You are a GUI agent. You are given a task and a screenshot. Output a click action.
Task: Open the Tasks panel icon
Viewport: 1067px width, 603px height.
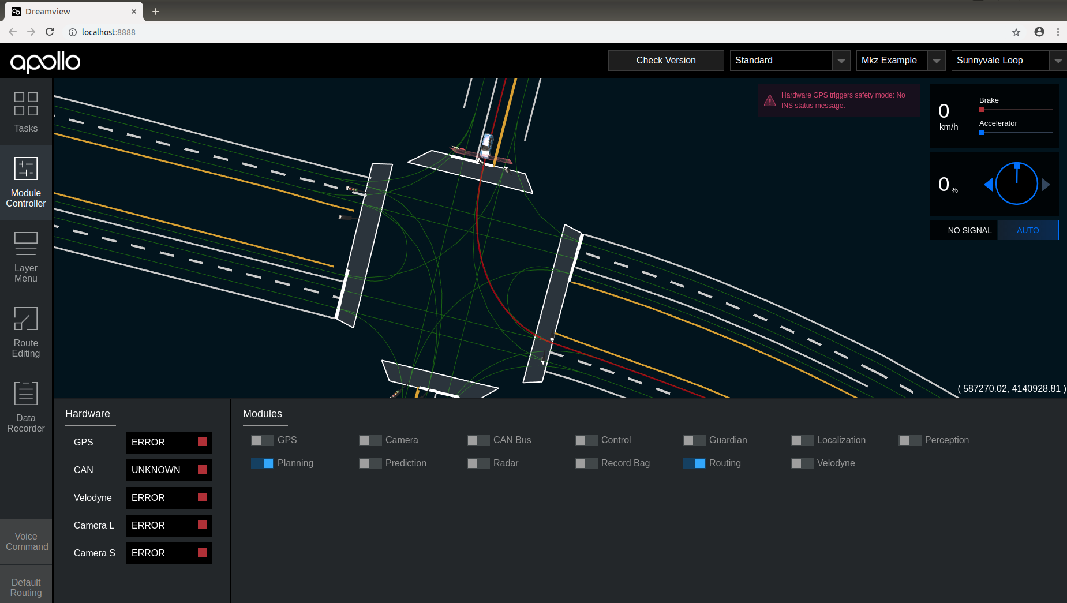point(26,104)
